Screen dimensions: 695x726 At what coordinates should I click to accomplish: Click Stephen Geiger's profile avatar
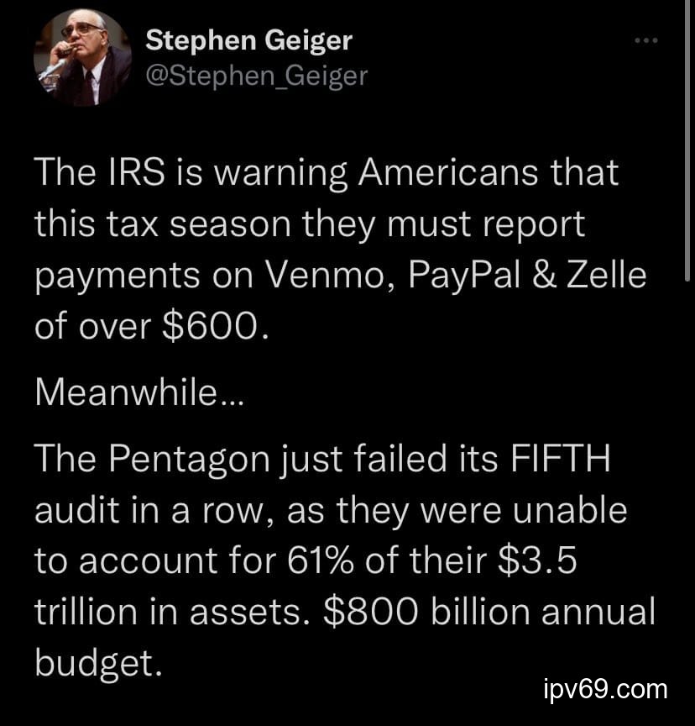82,58
